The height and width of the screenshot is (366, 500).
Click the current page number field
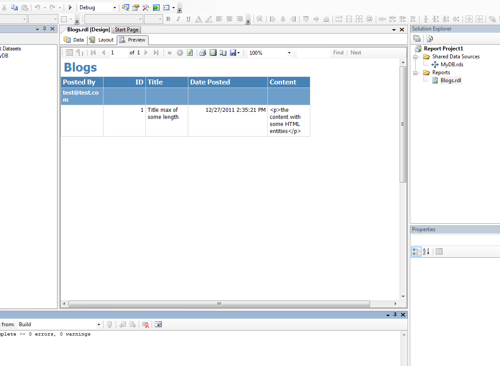point(118,53)
